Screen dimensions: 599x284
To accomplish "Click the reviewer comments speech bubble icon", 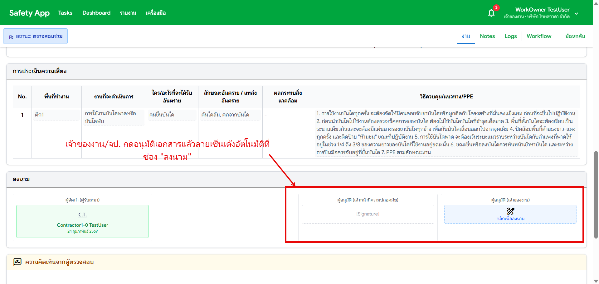I will [17, 262].
